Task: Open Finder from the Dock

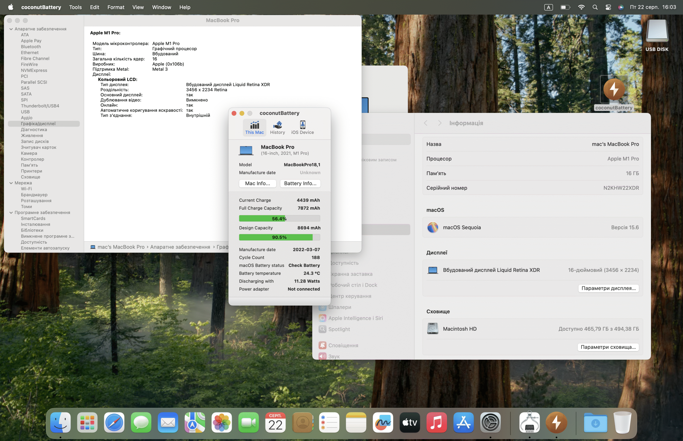Action: pos(60,423)
